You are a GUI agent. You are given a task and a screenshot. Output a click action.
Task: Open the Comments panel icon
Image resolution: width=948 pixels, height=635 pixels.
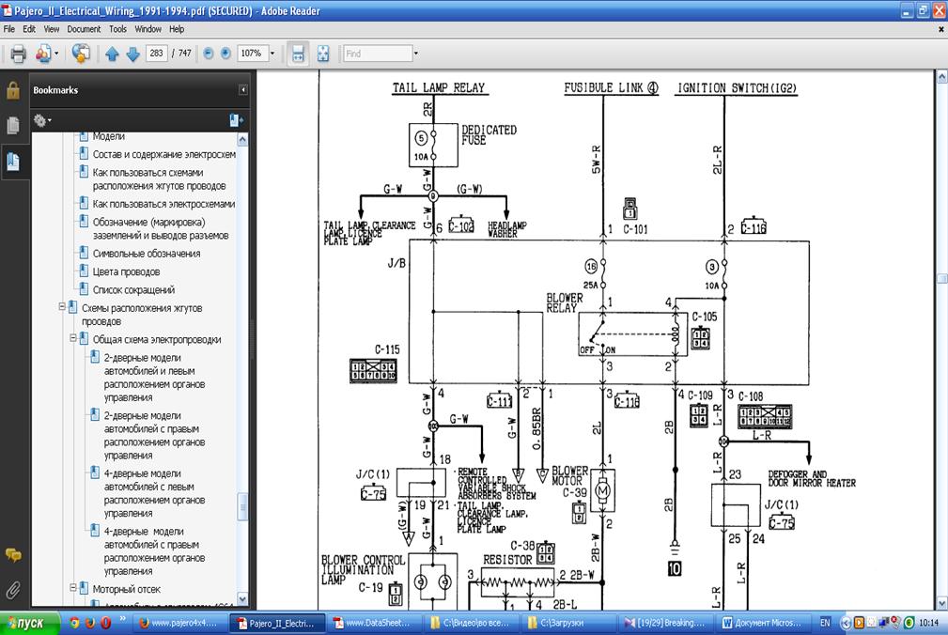click(13, 555)
